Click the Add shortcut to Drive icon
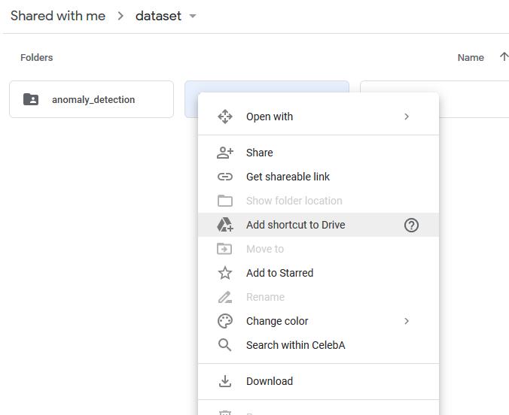 (x=224, y=225)
